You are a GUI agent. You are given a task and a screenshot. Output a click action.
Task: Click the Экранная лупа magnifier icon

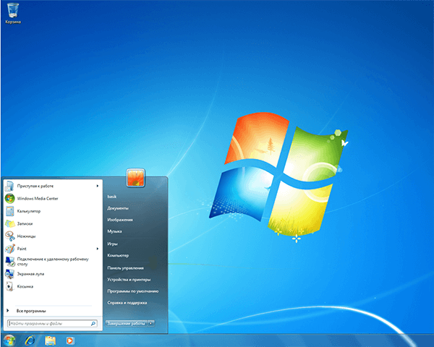[9, 274]
